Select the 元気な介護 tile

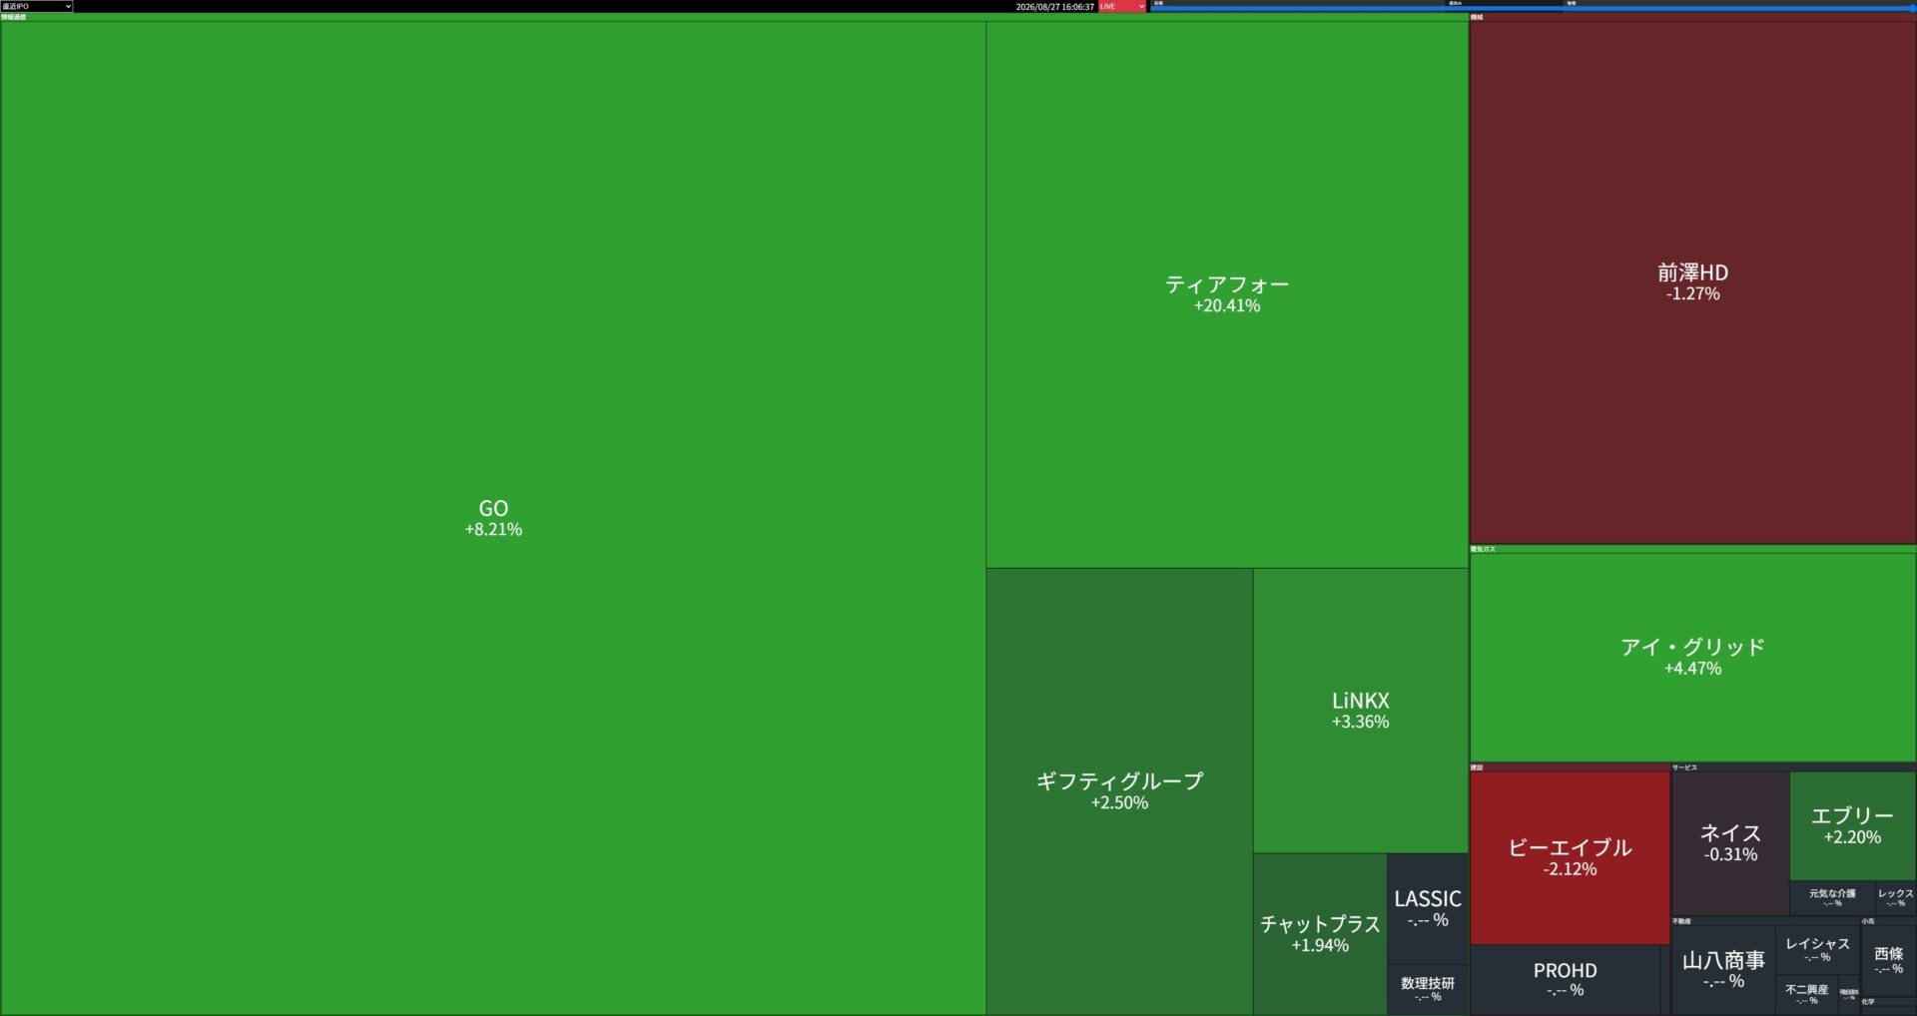1832,897
